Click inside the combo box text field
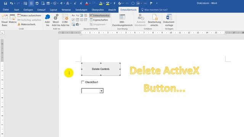The height and width of the screenshot is (137, 244). click(90, 91)
